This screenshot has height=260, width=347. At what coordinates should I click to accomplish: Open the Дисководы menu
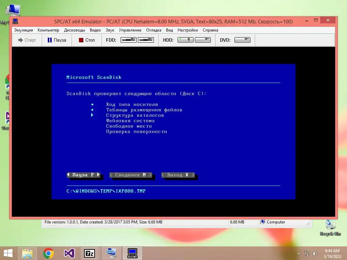[74, 30]
